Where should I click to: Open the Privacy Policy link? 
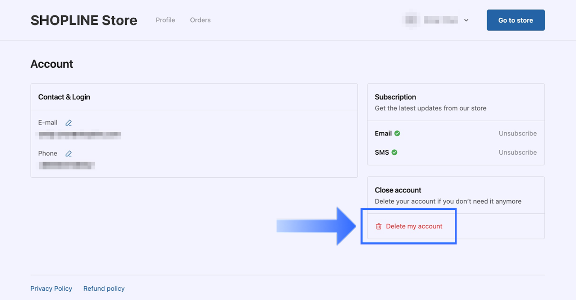(51, 288)
